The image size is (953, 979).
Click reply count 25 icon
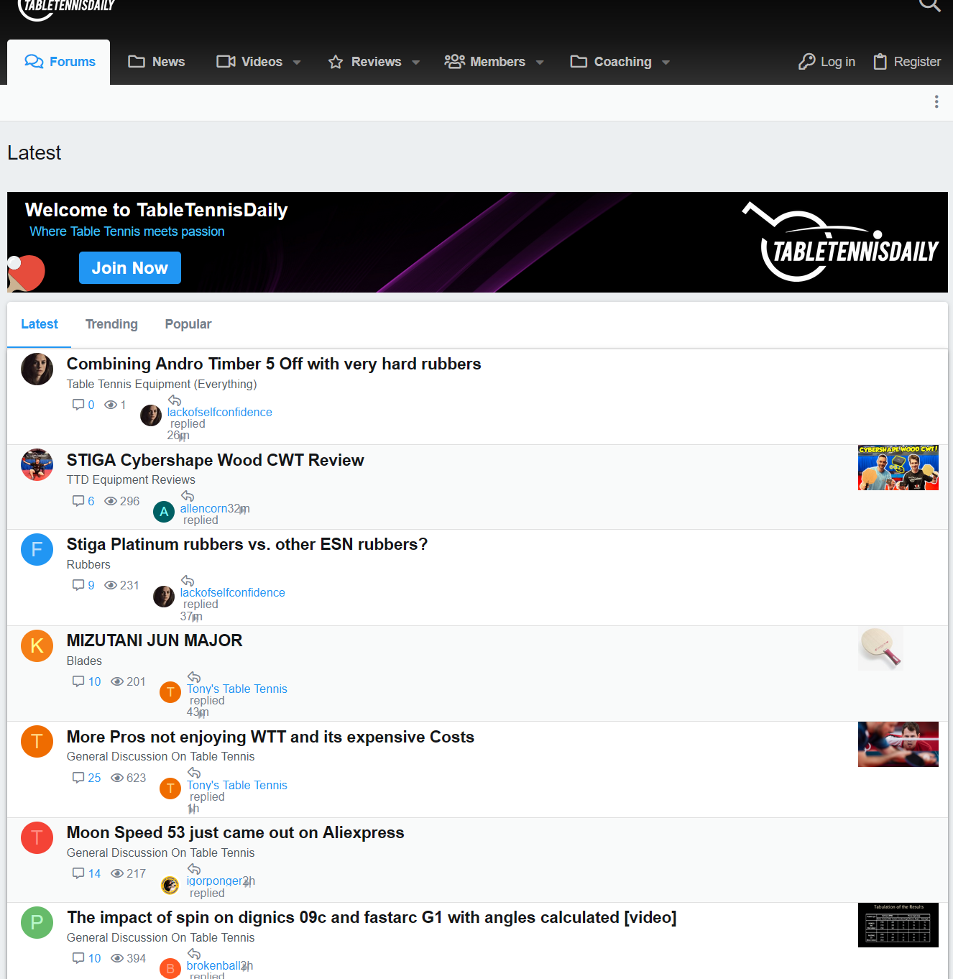pyautogui.click(x=78, y=778)
